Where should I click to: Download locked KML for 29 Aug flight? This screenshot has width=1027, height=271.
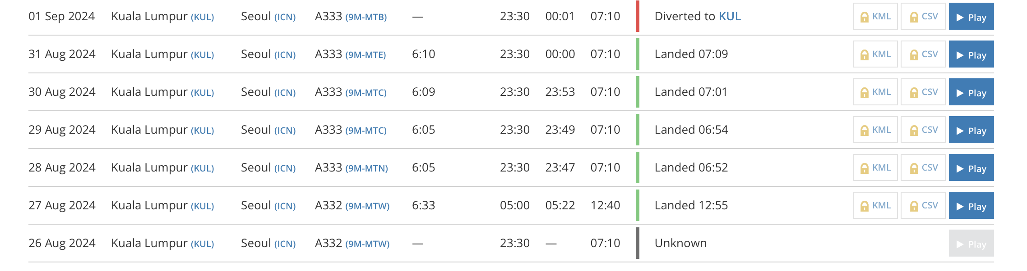(x=875, y=130)
